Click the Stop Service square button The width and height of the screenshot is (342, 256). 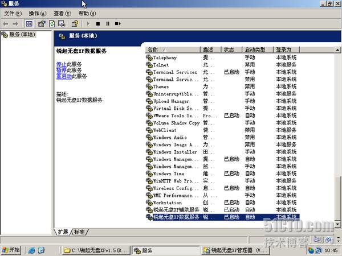tap(98, 24)
